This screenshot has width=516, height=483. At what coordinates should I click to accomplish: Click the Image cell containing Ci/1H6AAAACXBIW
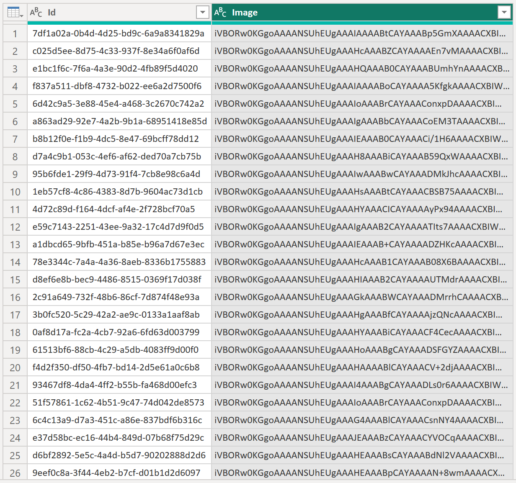(362, 139)
